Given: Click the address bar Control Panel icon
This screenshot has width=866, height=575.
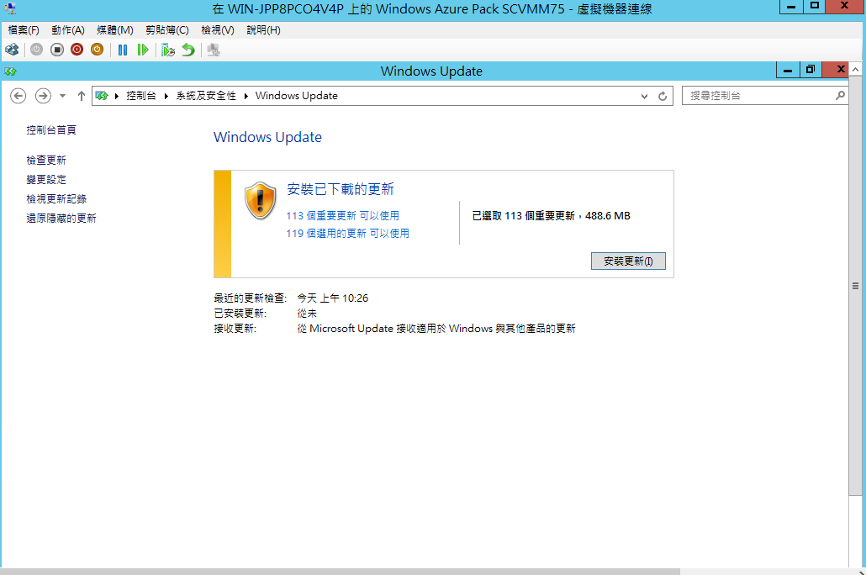Looking at the screenshot, I should [x=102, y=96].
